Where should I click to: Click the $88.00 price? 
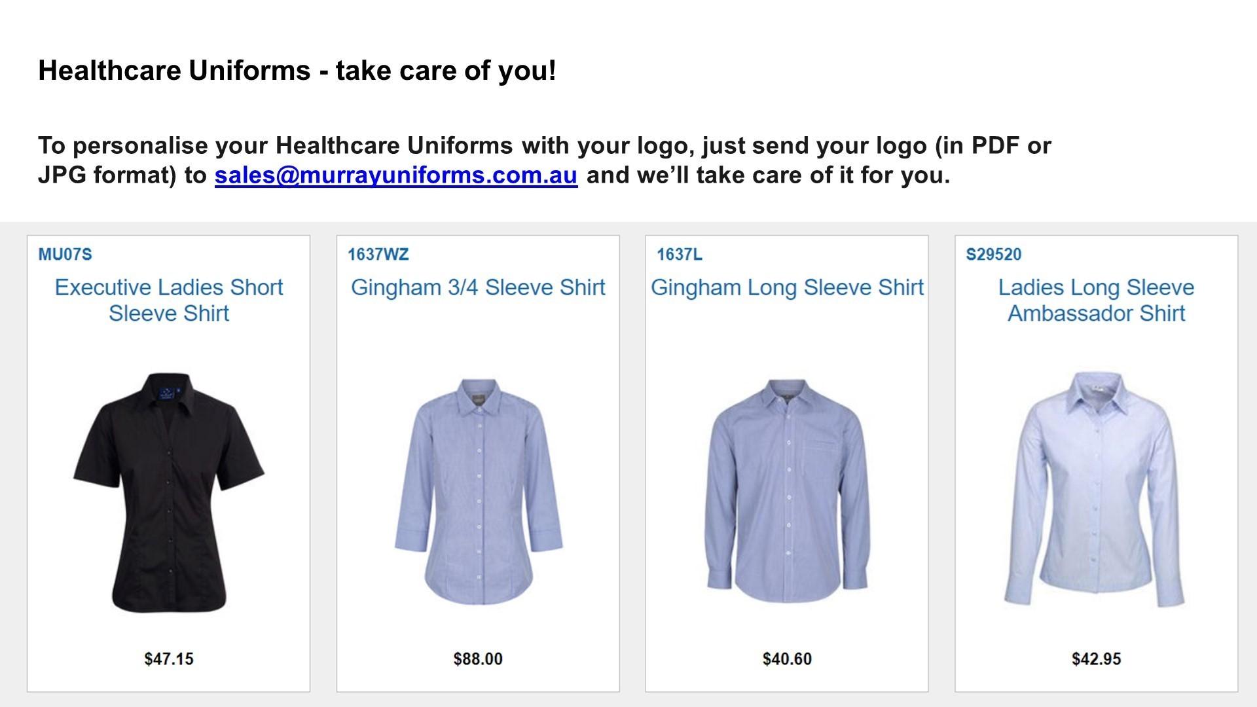click(478, 659)
